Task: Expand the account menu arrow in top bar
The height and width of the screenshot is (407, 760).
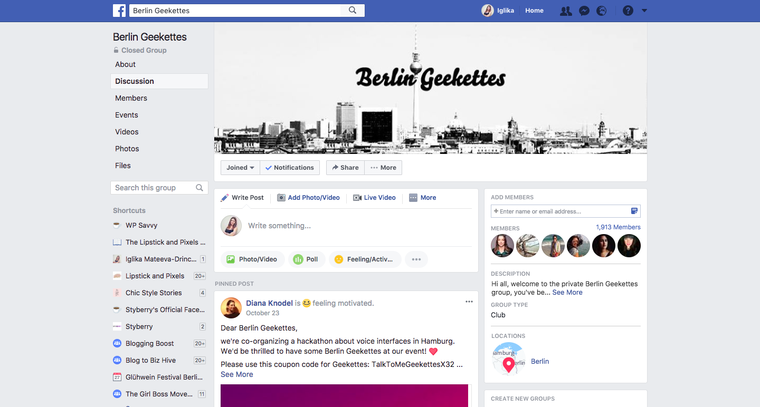Action: (644, 11)
